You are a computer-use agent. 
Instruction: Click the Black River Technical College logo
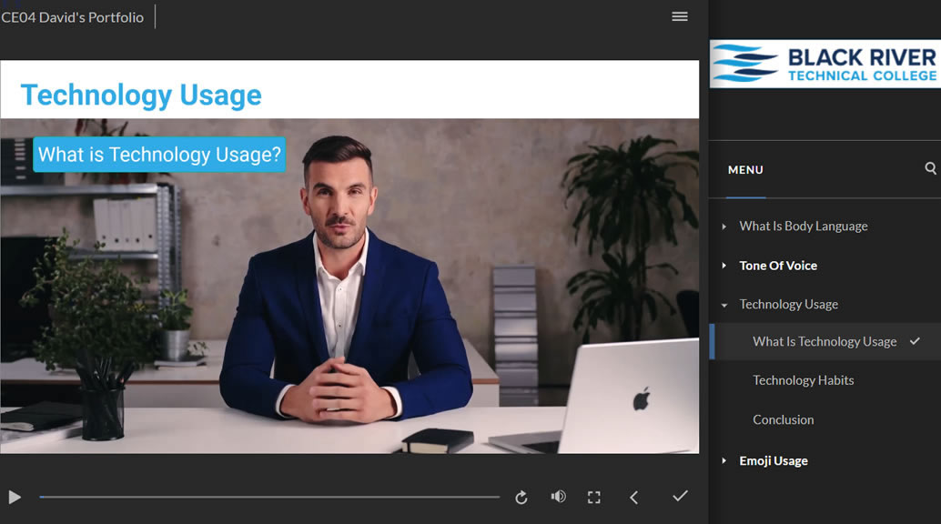coord(825,64)
